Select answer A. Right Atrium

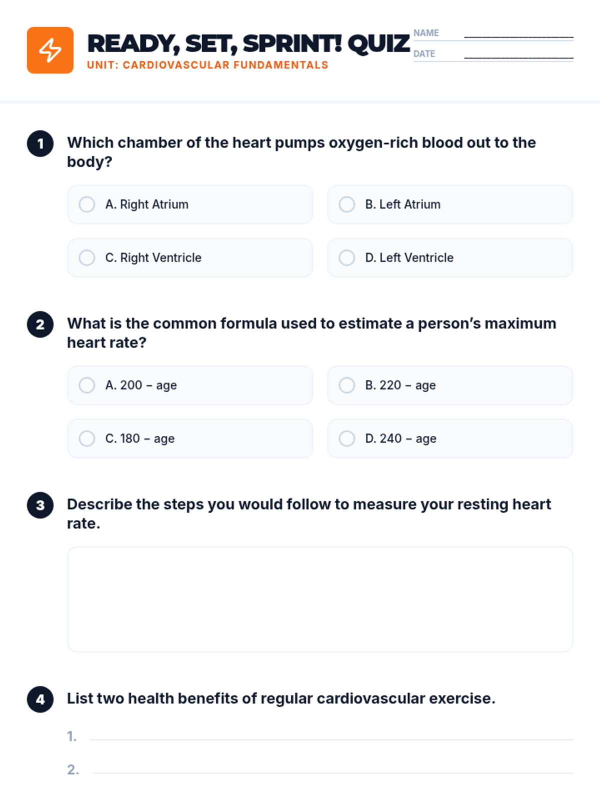(x=87, y=204)
